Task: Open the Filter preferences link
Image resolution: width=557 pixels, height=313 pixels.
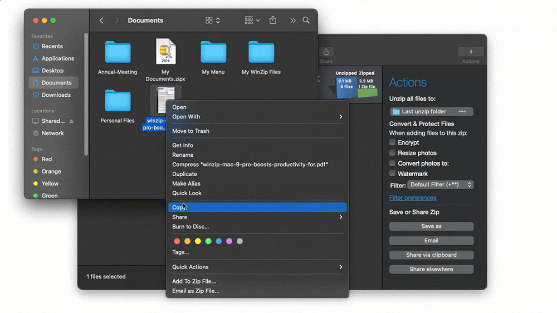Action: point(413,198)
